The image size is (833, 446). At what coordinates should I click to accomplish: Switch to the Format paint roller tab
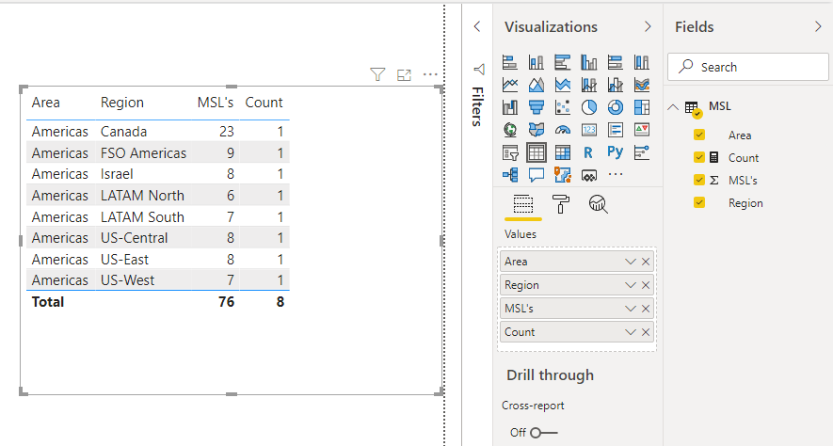click(561, 204)
